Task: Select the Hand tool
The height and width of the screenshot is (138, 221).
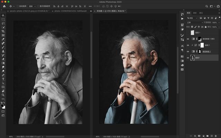Action: click(3, 91)
